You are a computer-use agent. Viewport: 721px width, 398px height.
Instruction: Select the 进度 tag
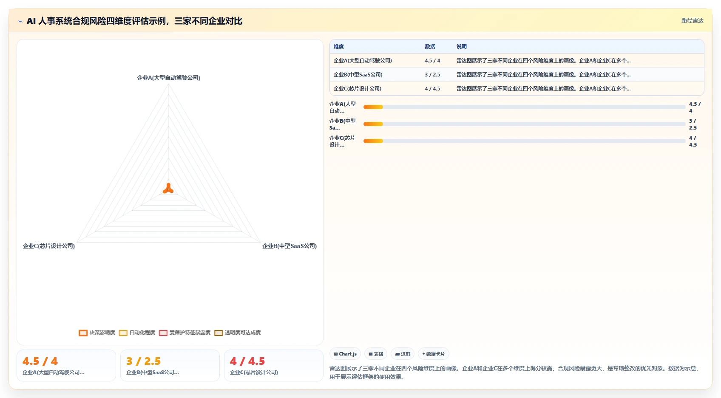pyautogui.click(x=403, y=354)
